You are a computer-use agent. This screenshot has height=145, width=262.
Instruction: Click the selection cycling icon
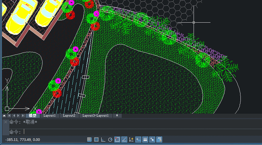coord(152,139)
